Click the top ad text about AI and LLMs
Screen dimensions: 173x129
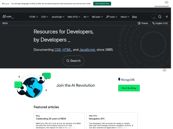point(51,4)
